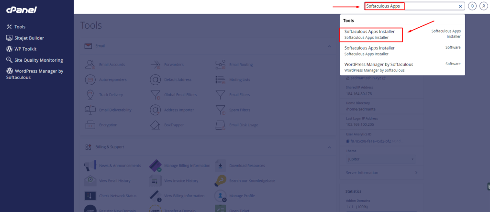
Task: Open the Forwarders link
Action: click(x=174, y=65)
